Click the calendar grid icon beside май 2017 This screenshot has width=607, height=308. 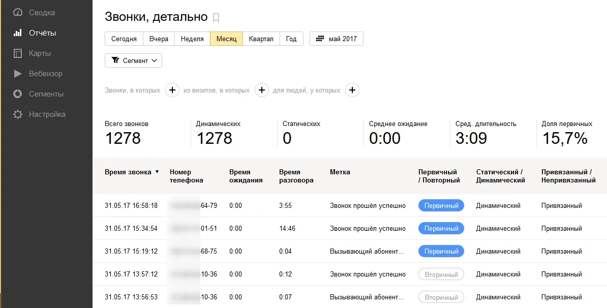pyautogui.click(x=320, y=39)
